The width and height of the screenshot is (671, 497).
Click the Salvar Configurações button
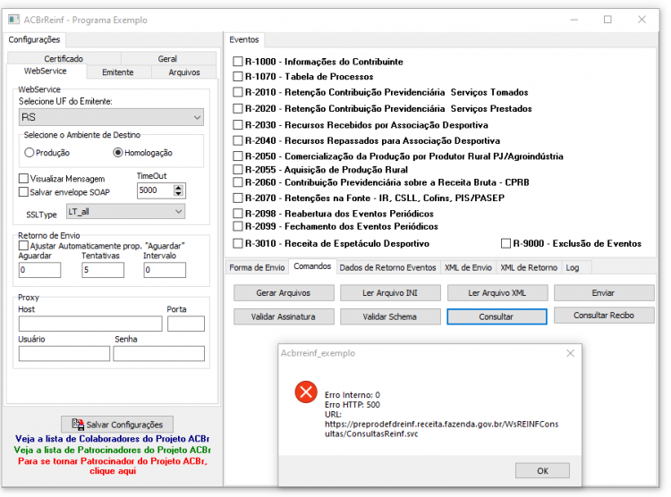click(117, 425)
